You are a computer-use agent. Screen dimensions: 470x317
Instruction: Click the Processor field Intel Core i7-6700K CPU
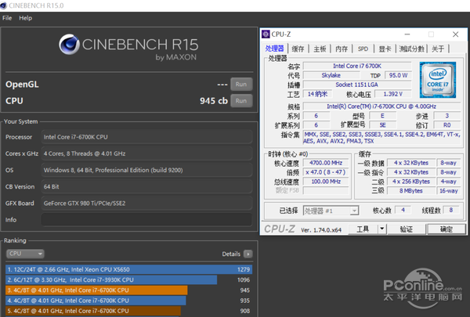click(146, 137)
